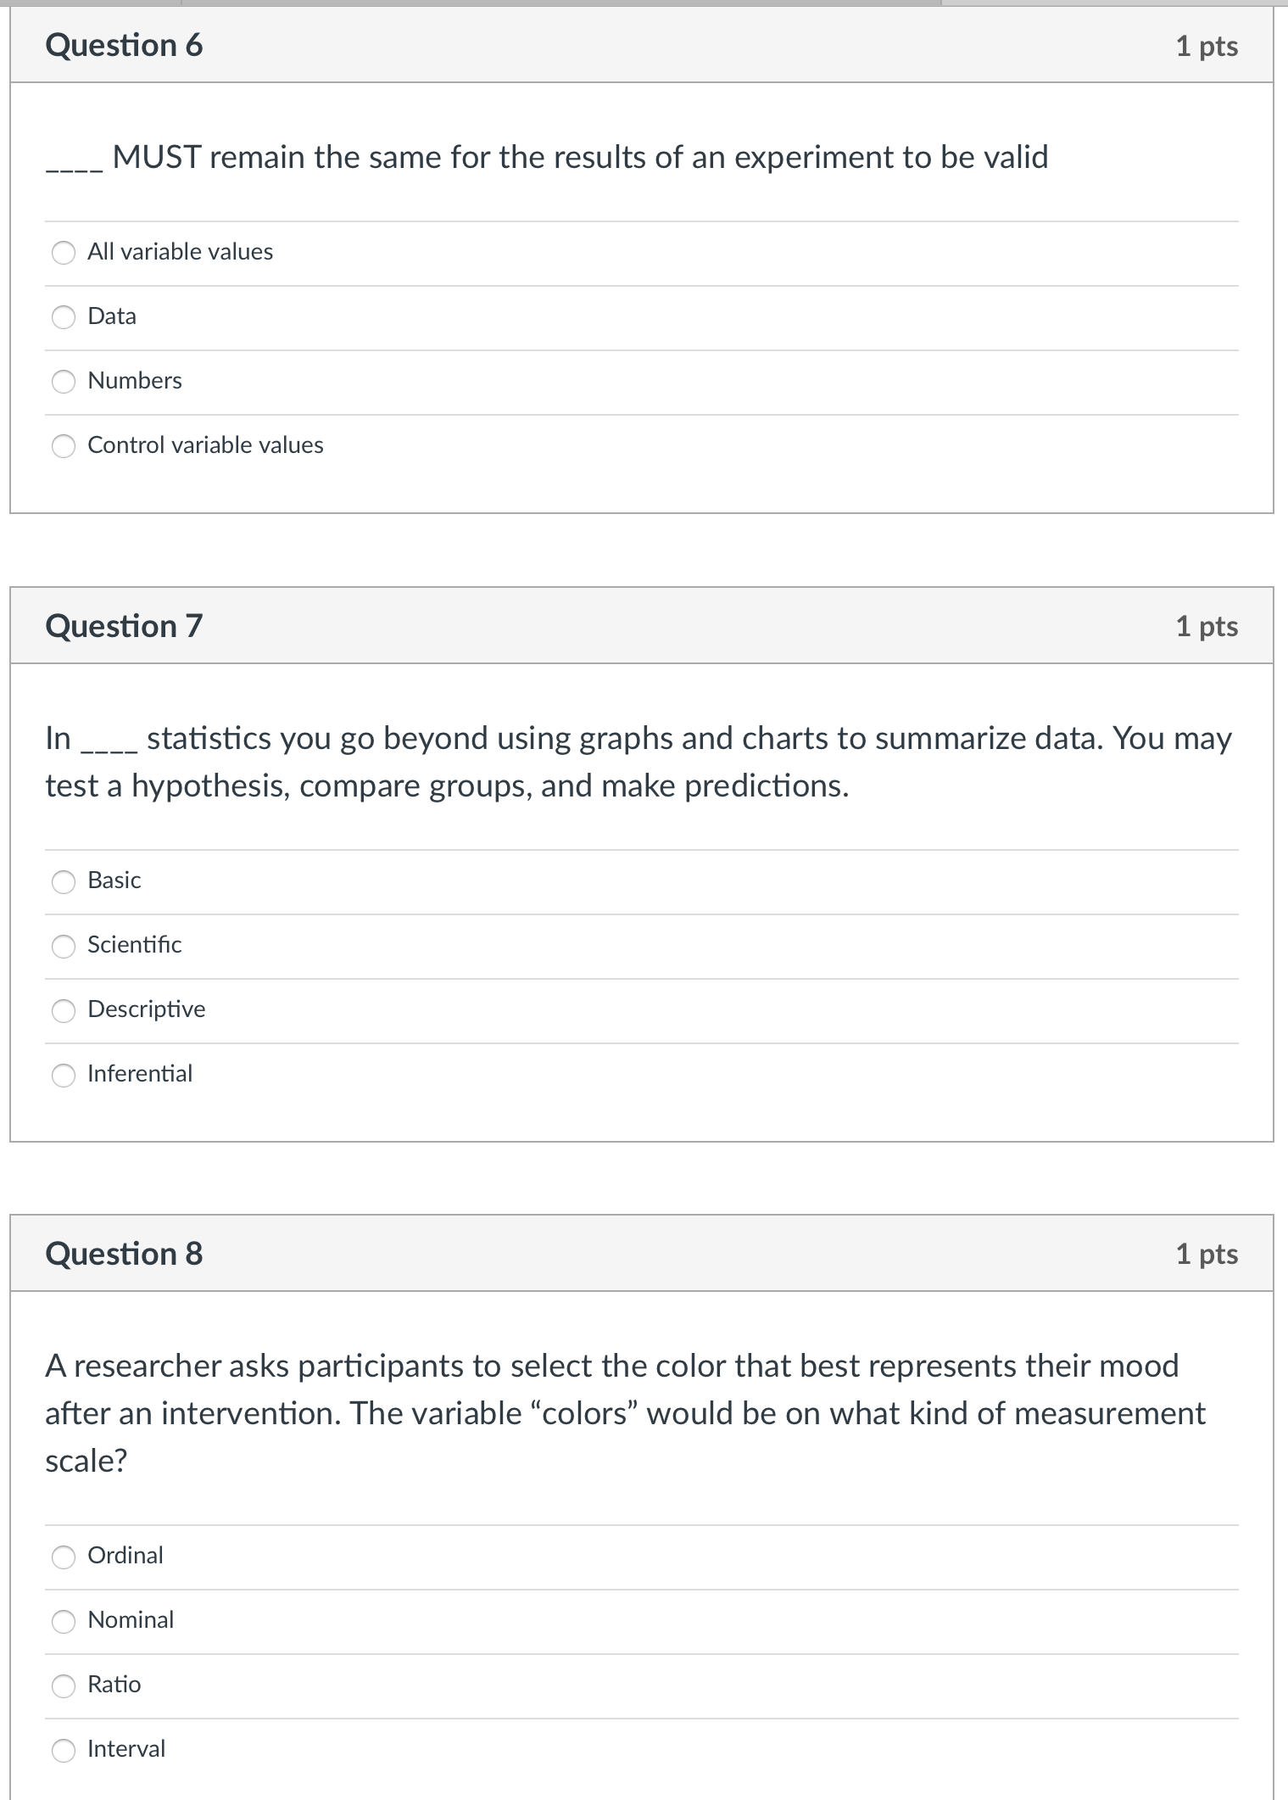Select "Numbers" answer option

point(64,381)
